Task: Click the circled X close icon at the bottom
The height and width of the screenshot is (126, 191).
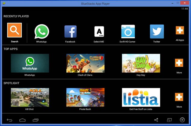Action: click(x=182, y=120)
